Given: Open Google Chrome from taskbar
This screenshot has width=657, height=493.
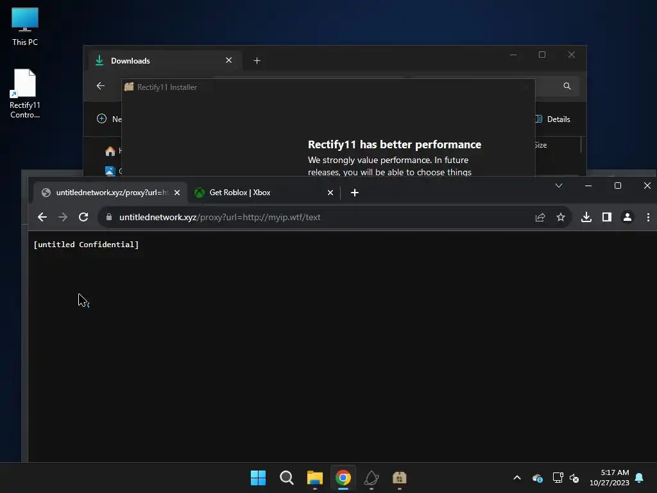Looking at the screenshot, I should pos(343,478).
